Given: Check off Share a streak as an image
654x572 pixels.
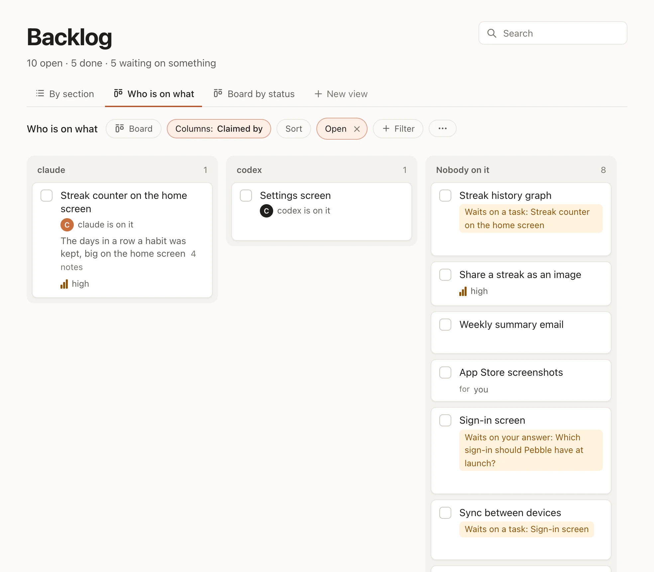Looking at the screenshot, I should point(445,275).
